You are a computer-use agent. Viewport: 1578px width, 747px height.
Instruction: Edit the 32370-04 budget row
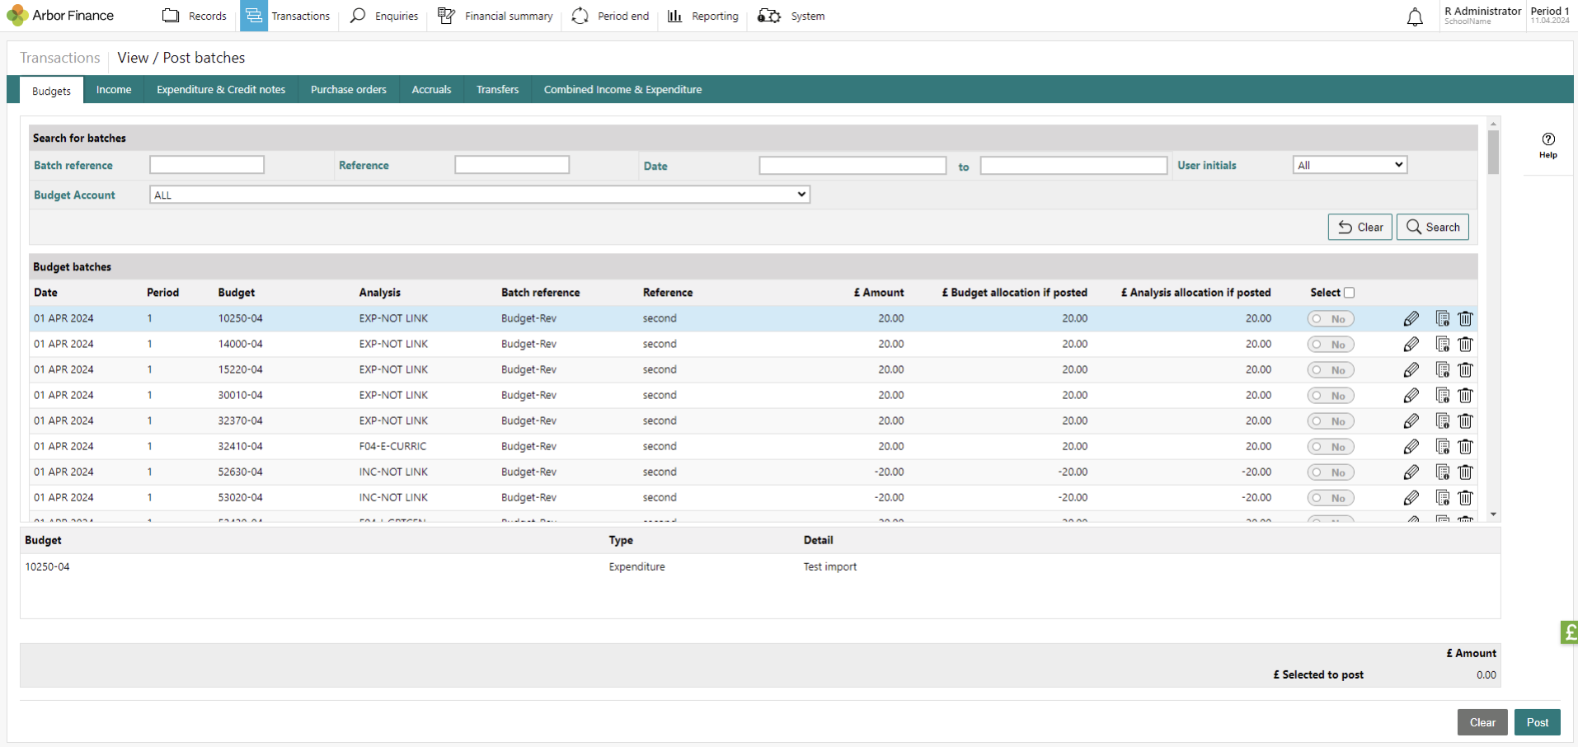point(1411,421)
